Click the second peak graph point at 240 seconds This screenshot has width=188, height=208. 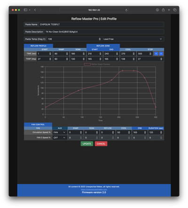pos(133,71)
